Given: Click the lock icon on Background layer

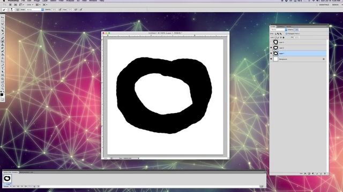Looking at the screenshot, I should [324, 59].
